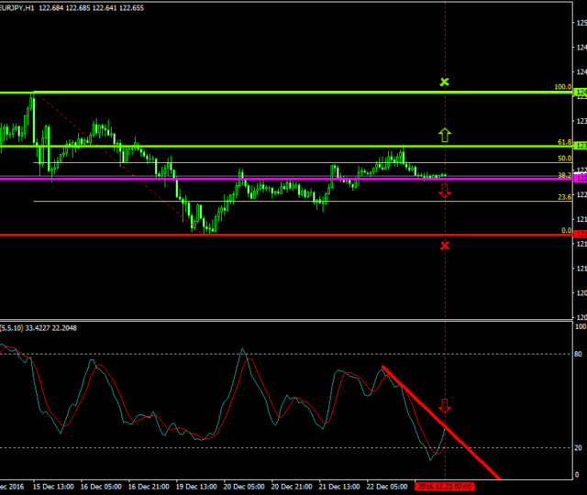The width and height of the screenshot is (587, 495).
Task: Select the magenta horizontal price line
Action: [x=275, y=179]
